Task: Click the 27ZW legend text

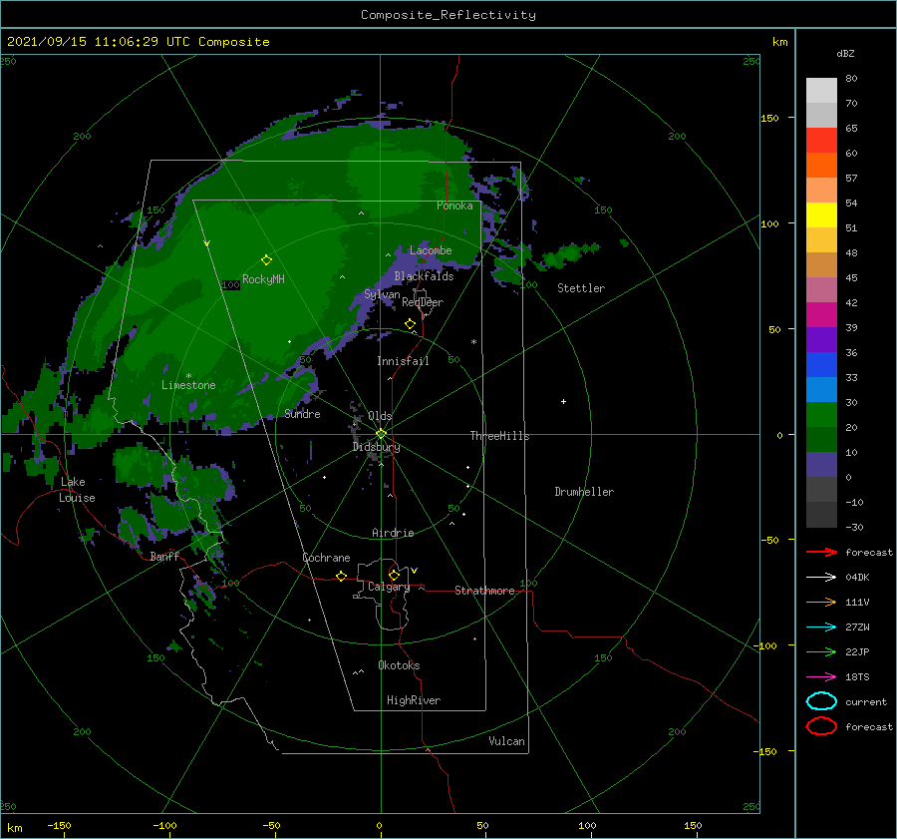Action: [857, 628]
